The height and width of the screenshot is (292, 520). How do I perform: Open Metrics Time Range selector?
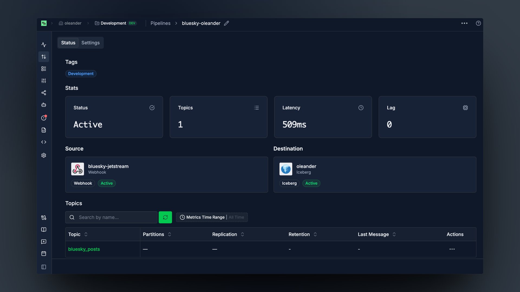click(x=212, y=217)
